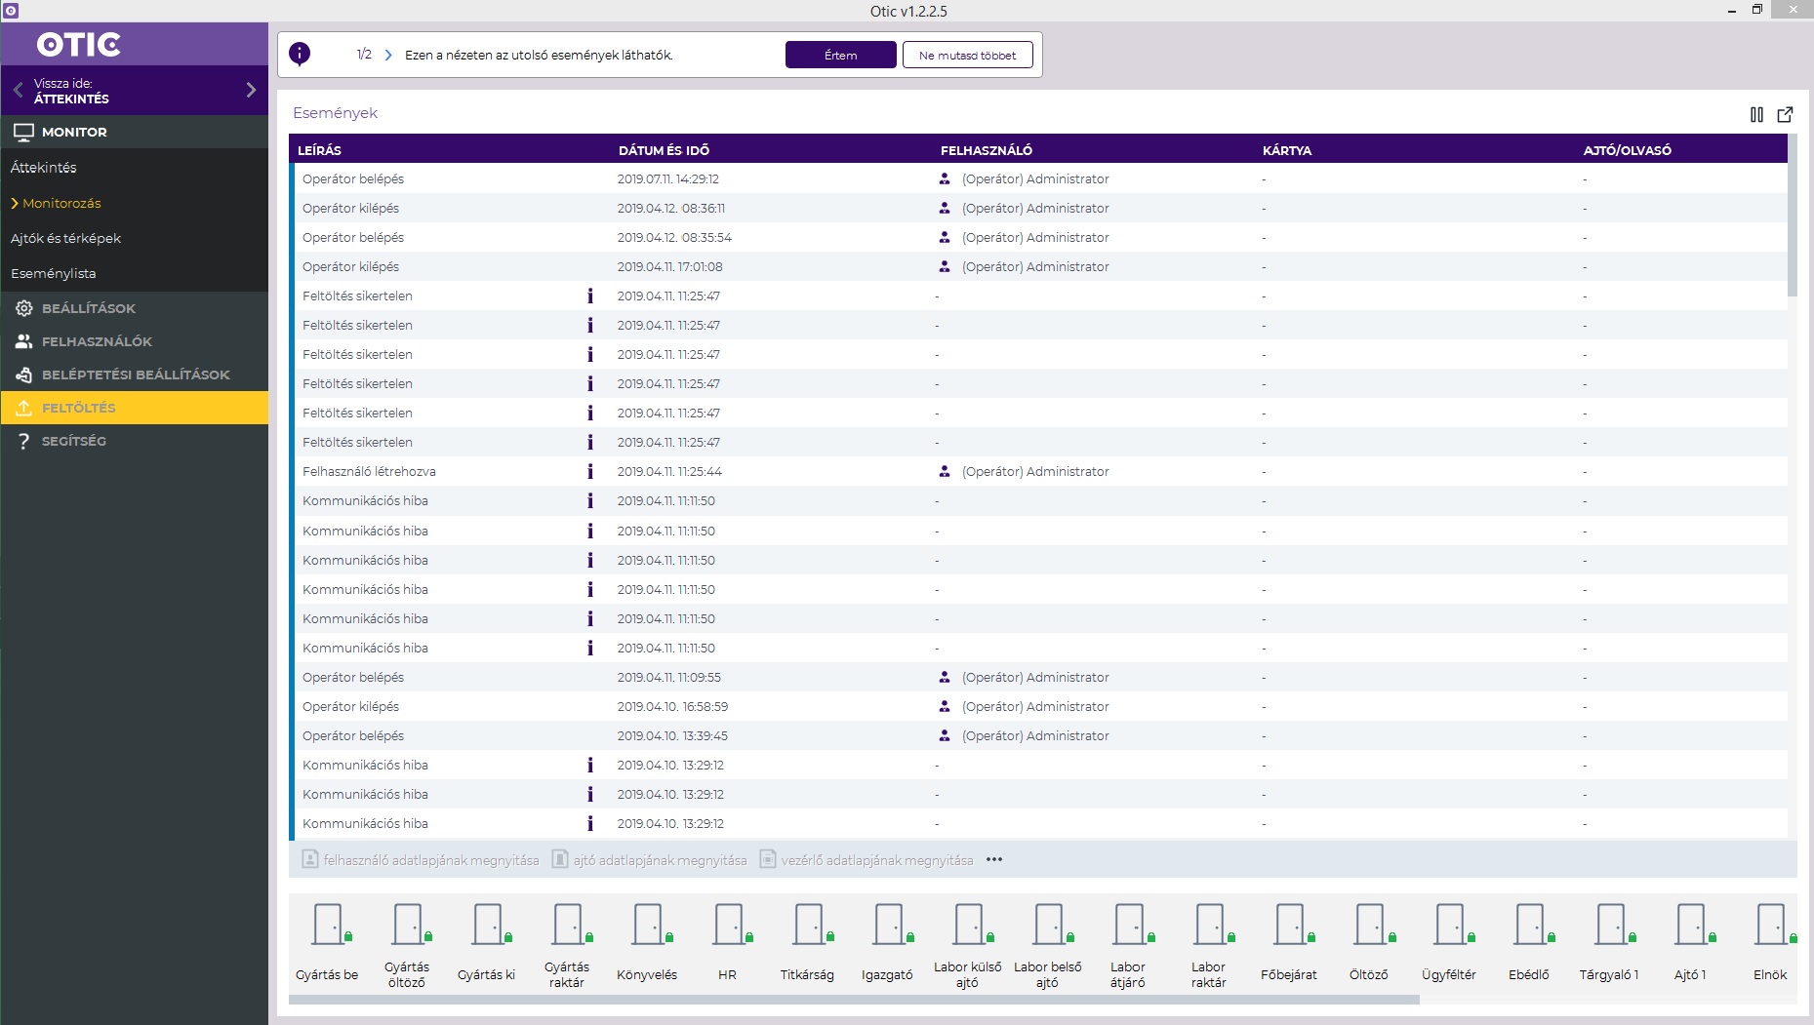The width and height of the screenshot is (1814, 1025).
Task: Click the right chevron beside Áttekintés header
Action: pyautogui.click(x=251, y=90)
